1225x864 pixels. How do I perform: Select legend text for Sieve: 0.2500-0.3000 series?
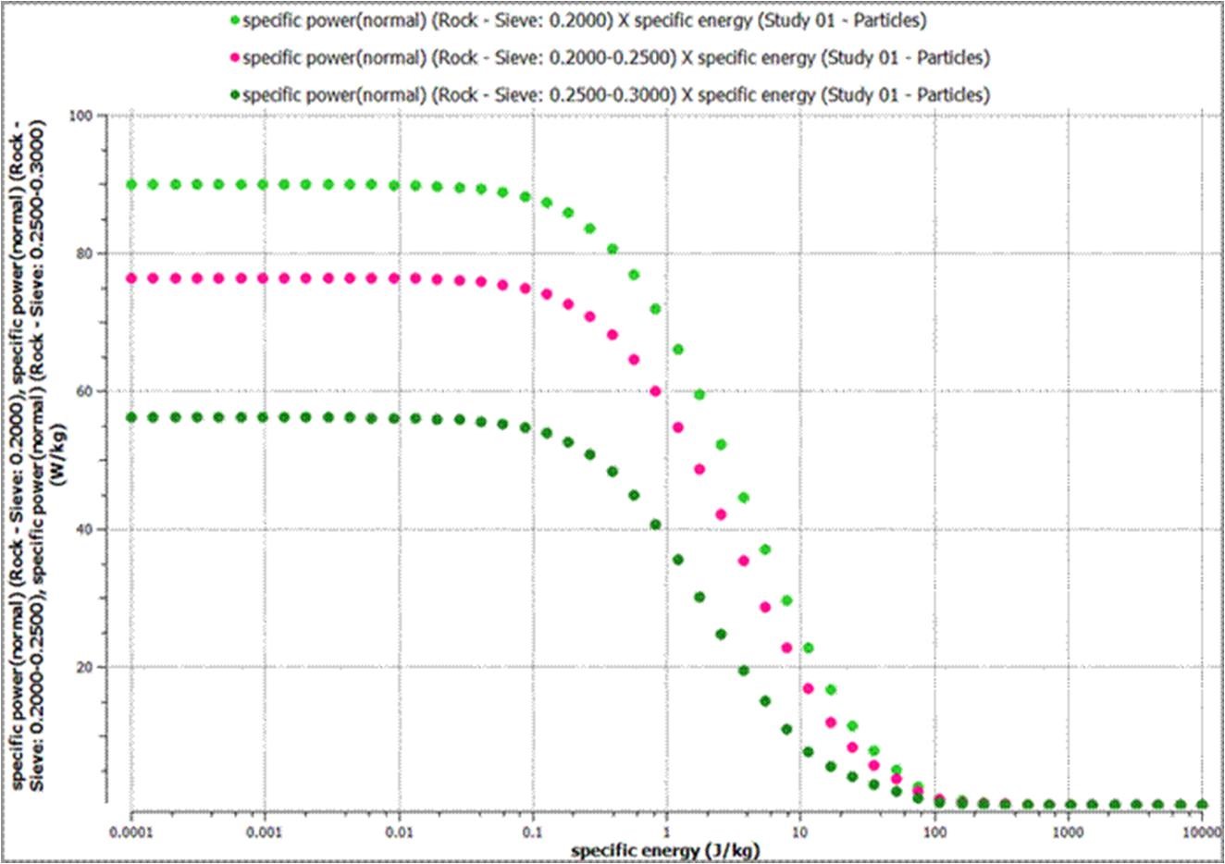click(x=616, y=94)
